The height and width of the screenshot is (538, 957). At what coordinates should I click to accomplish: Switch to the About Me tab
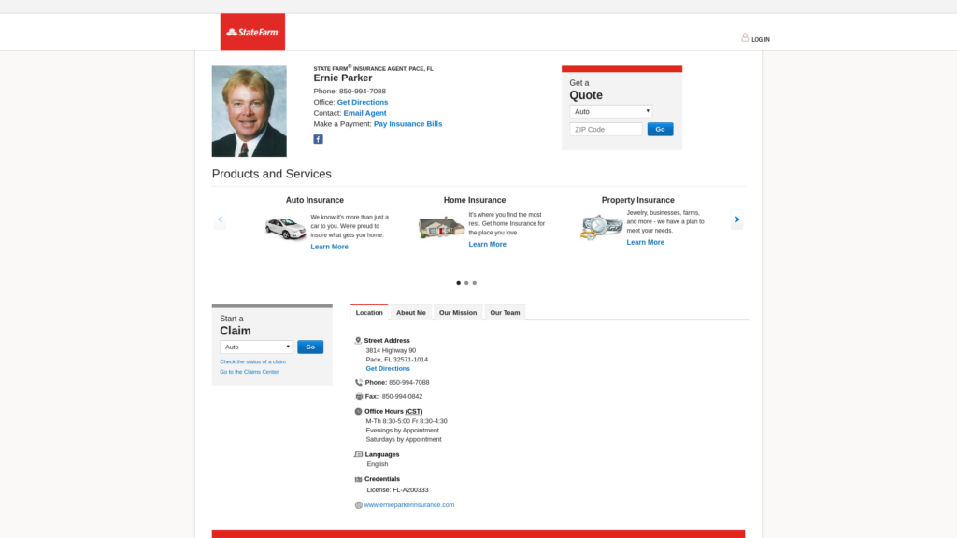tap(410, 313)
